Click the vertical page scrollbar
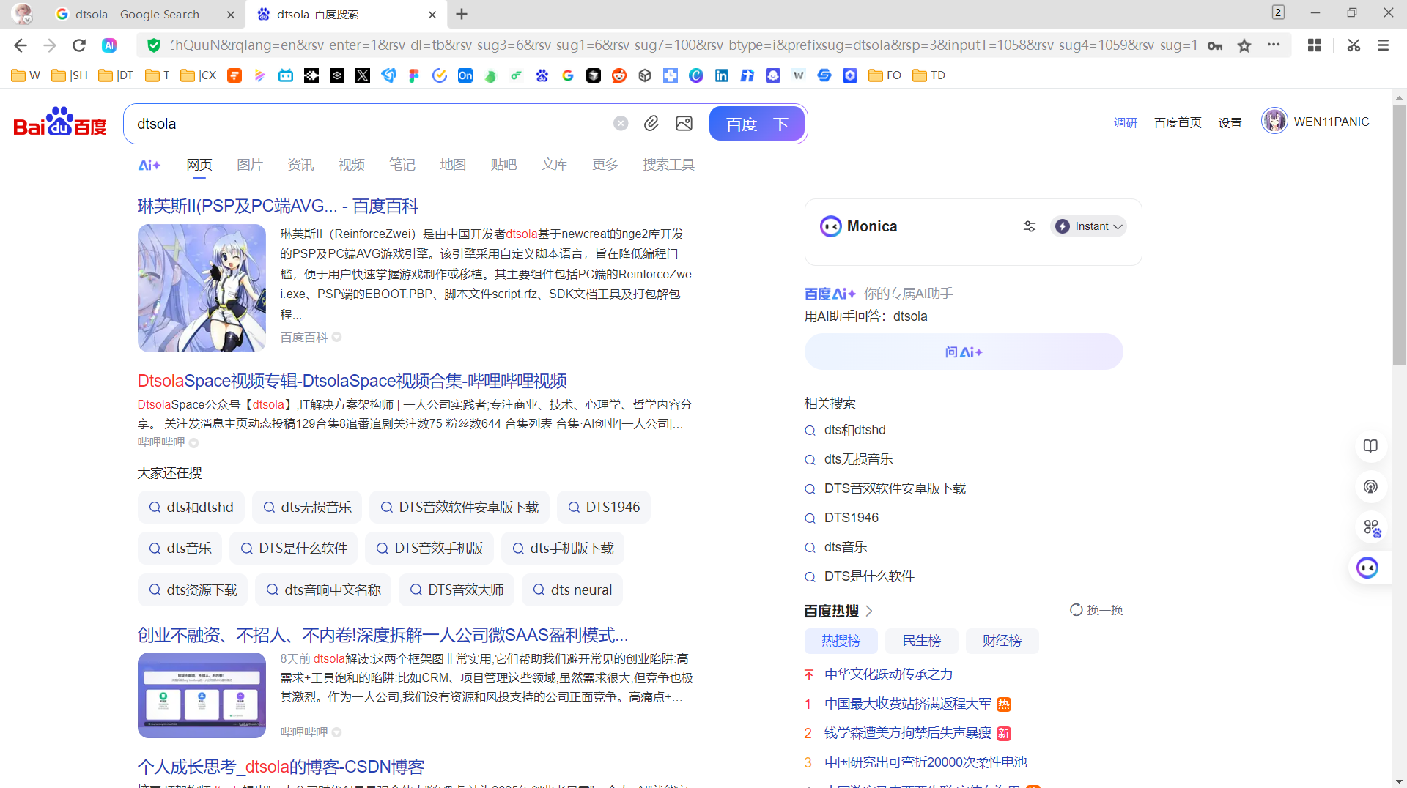This screenshot has width=1407, height=788. 1399,234
